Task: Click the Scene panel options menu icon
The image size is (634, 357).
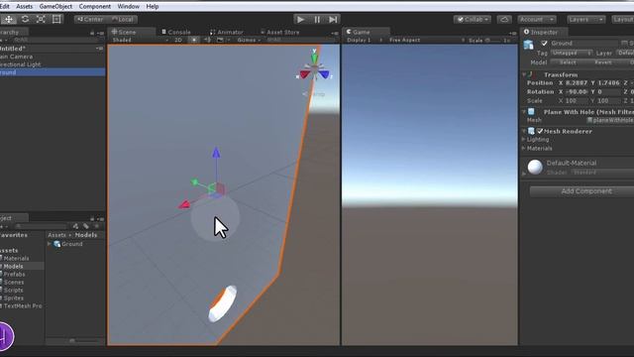Action: [335, 33]
